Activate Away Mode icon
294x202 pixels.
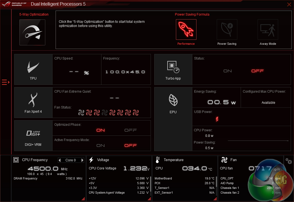pos(268,29)
